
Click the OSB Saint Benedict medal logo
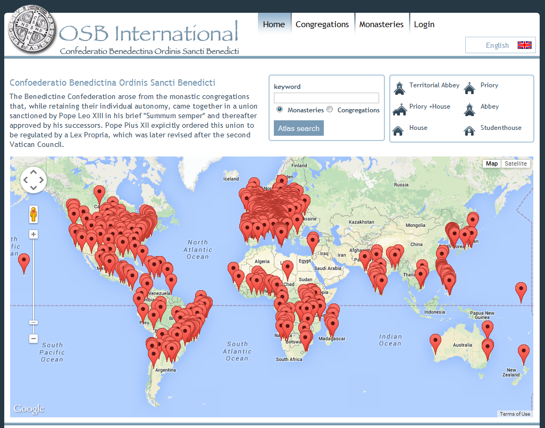pos(31,30)
